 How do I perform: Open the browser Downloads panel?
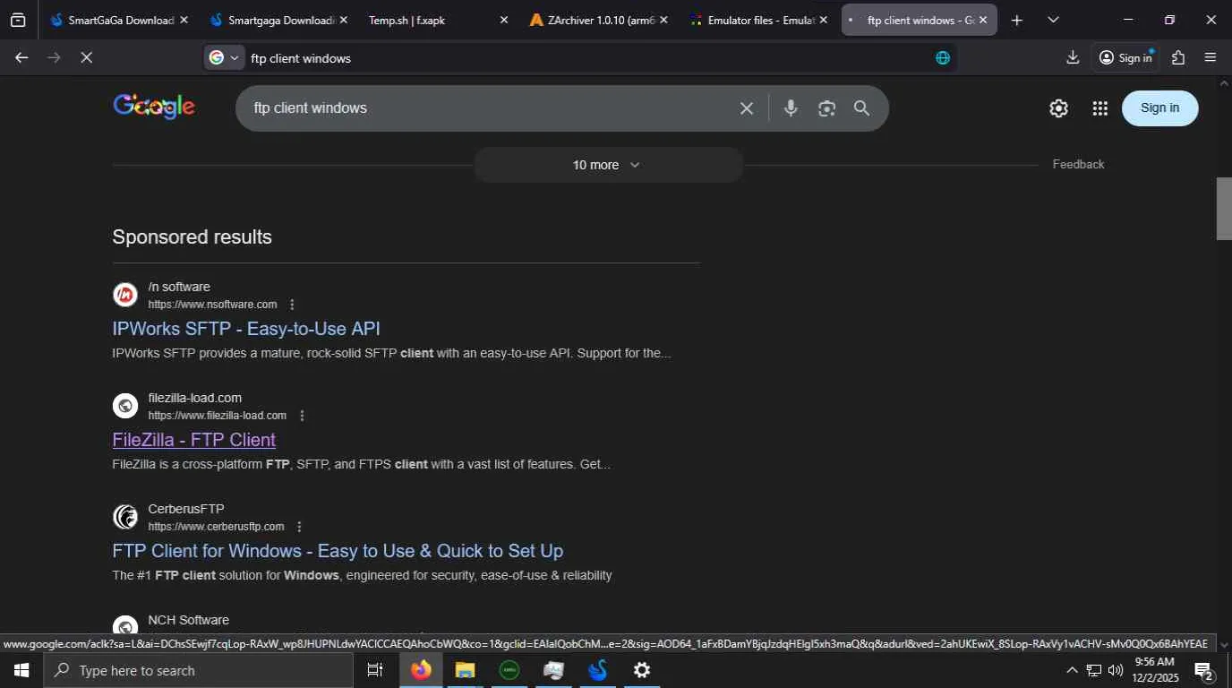pyautogui.click(x=1073, y=57)
